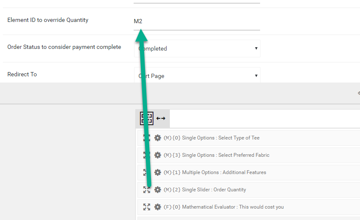Screen dimensions: 360x220
Task: Click the horizontal resize arrows icon
Action: pyautogui.click(x=161, y=118)
